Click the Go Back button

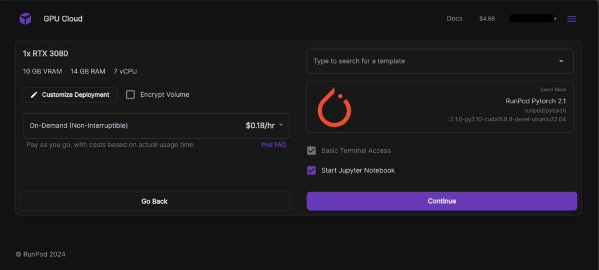[x=154, y=201]
